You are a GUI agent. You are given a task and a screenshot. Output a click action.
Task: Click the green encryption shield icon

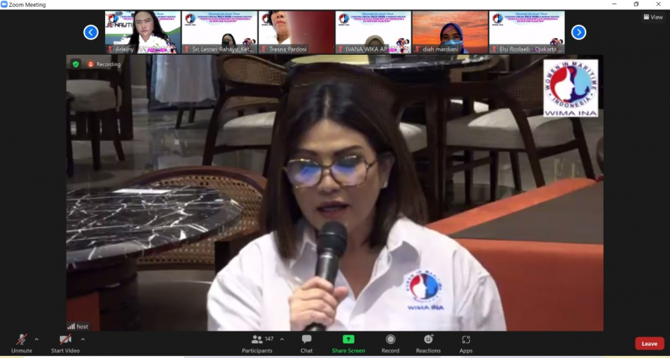point(76,64)
